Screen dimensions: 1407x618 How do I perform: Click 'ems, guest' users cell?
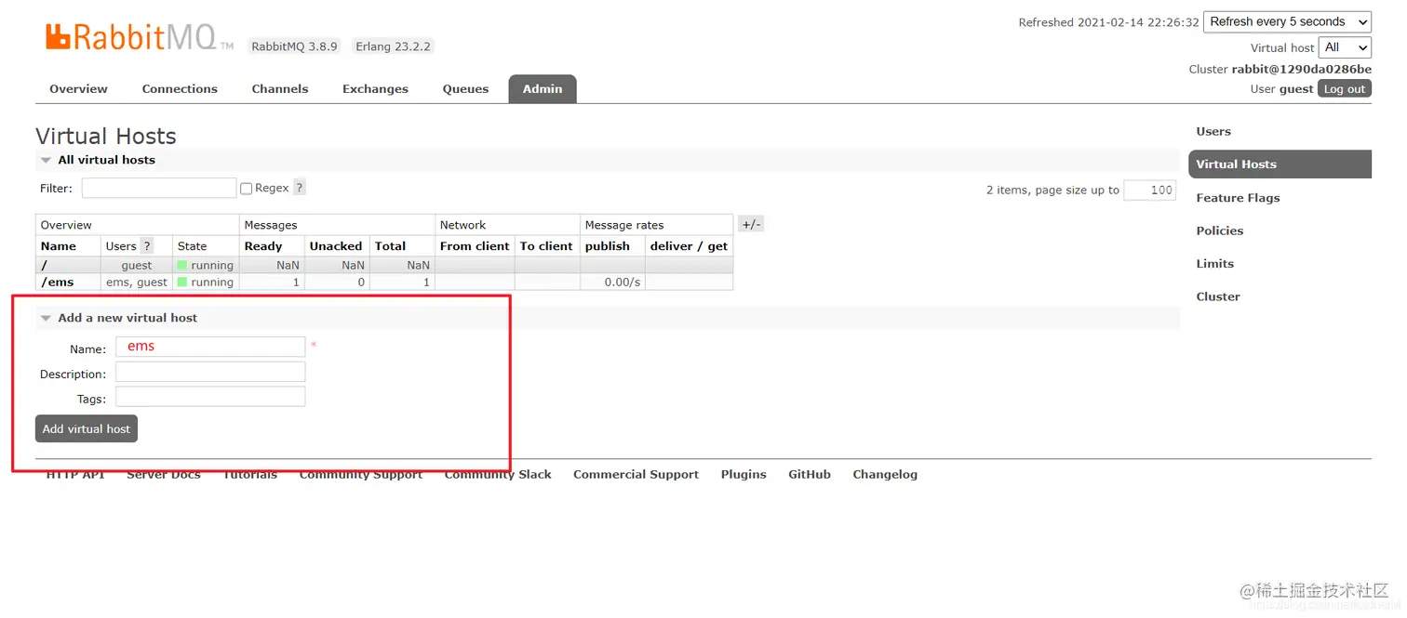pyautogui.click(x=137, y=283)
